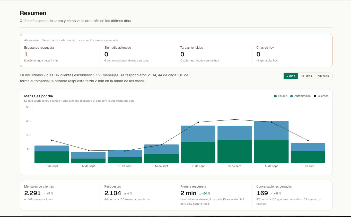The image size is (351, 217).
Task: Click the Conversaciones cerradas value 169
Action: (262, 193)
